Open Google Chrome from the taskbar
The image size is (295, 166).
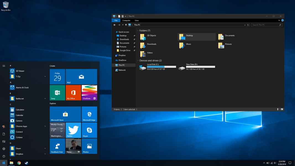19,163
